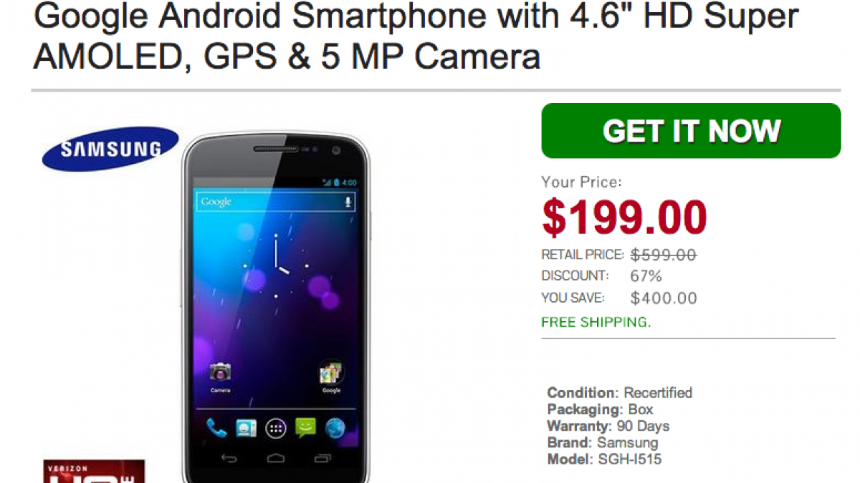The height and width of the screenshot is (483, 860).
Task: Tap the Messaging dock icon
Action: [305, 428]
